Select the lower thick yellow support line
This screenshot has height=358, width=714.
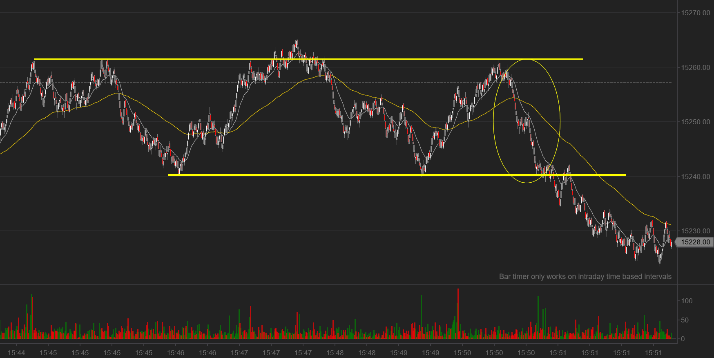[397, 175]
